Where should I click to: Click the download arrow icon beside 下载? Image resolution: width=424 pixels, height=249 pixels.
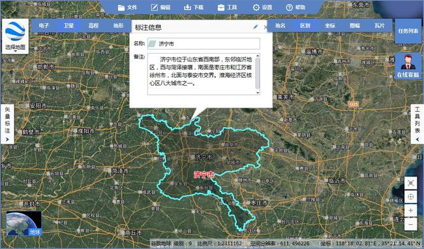[x=187, y=7]
